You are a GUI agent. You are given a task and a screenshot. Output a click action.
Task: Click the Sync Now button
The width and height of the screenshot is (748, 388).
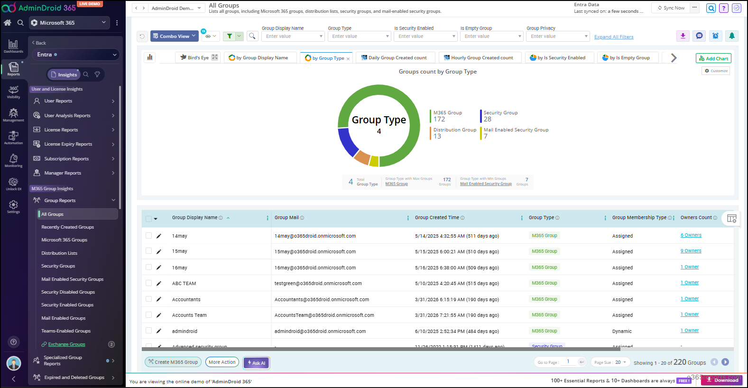click(671, 8)
